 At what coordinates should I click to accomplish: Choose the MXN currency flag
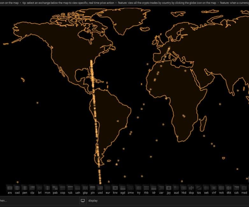coord(47,188)
